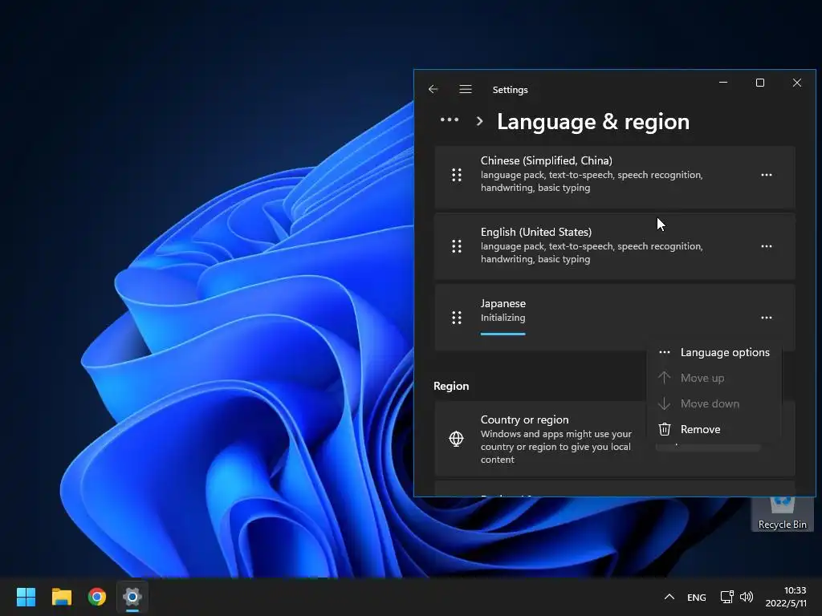Click the Initializing status text
Image resolution: width=822 pixels, height=616 pixels.
(x=503, y=318)
